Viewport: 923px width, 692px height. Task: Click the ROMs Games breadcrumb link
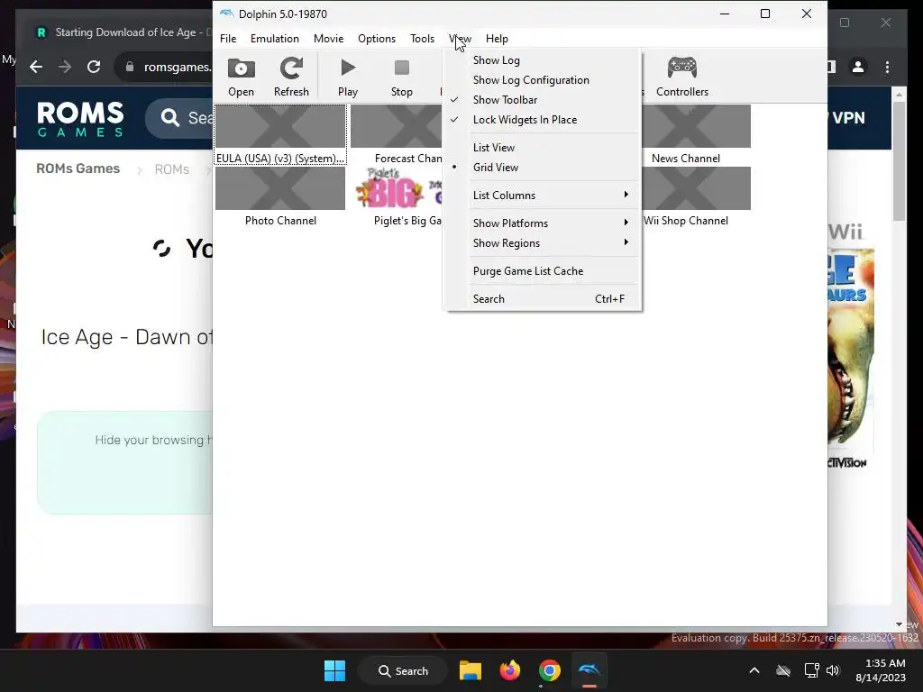(78, 168)
